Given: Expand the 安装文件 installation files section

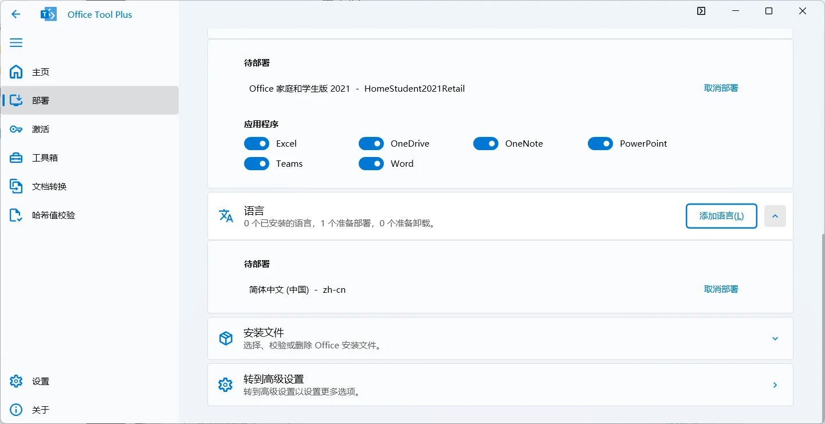Looking at the screenshot, I should (x=775, y=339).
